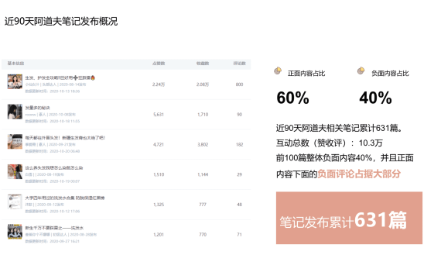
Task: Click the publish date 2020-08-14发布
Action: point(73,84)
